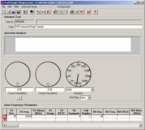Click the Task description text field

[x=79, y=27]
